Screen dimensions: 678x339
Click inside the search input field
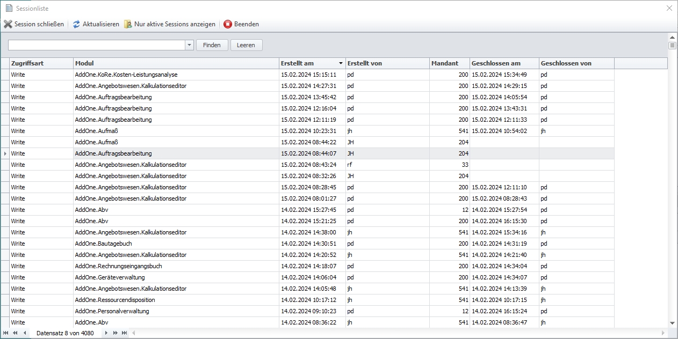(97, 45)
